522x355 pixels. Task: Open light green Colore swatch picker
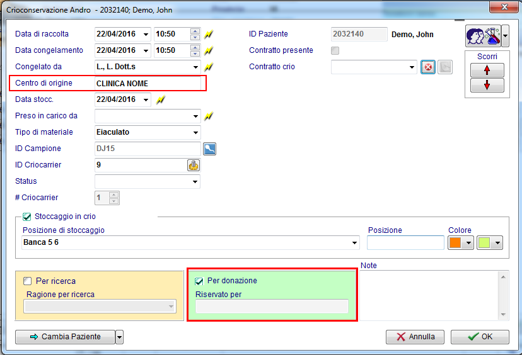pyautogui.click(x=490, y=243)
